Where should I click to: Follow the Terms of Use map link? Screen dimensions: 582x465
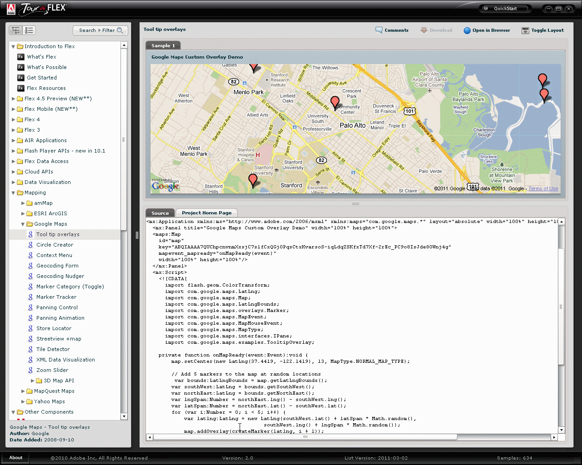[543, 189]
